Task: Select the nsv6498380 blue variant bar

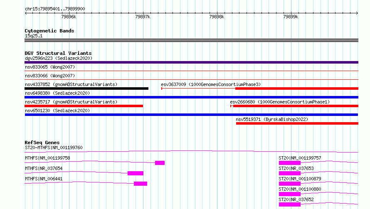Action: coord(191,97)
